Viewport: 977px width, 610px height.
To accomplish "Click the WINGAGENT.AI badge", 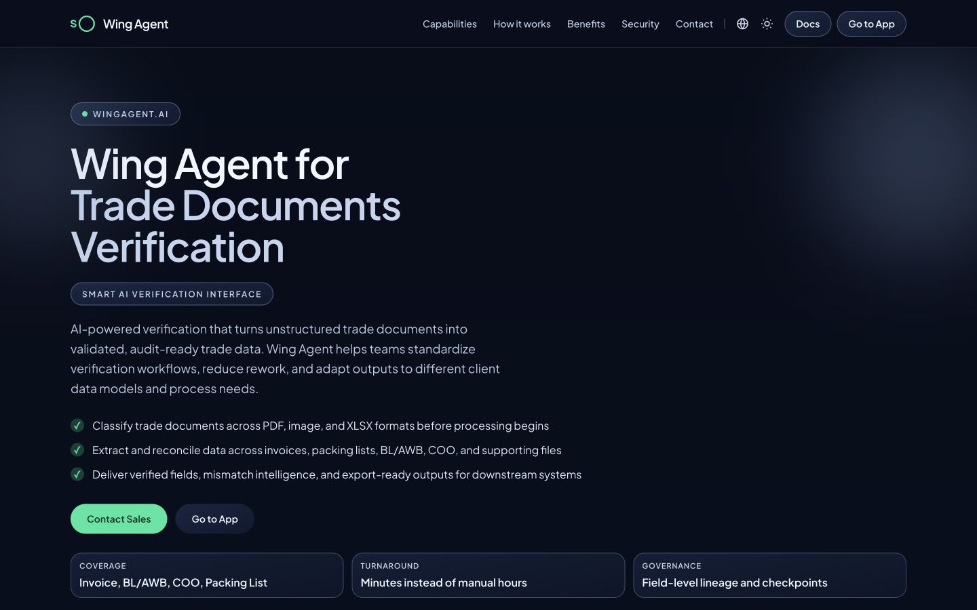I will coord(126,114).
